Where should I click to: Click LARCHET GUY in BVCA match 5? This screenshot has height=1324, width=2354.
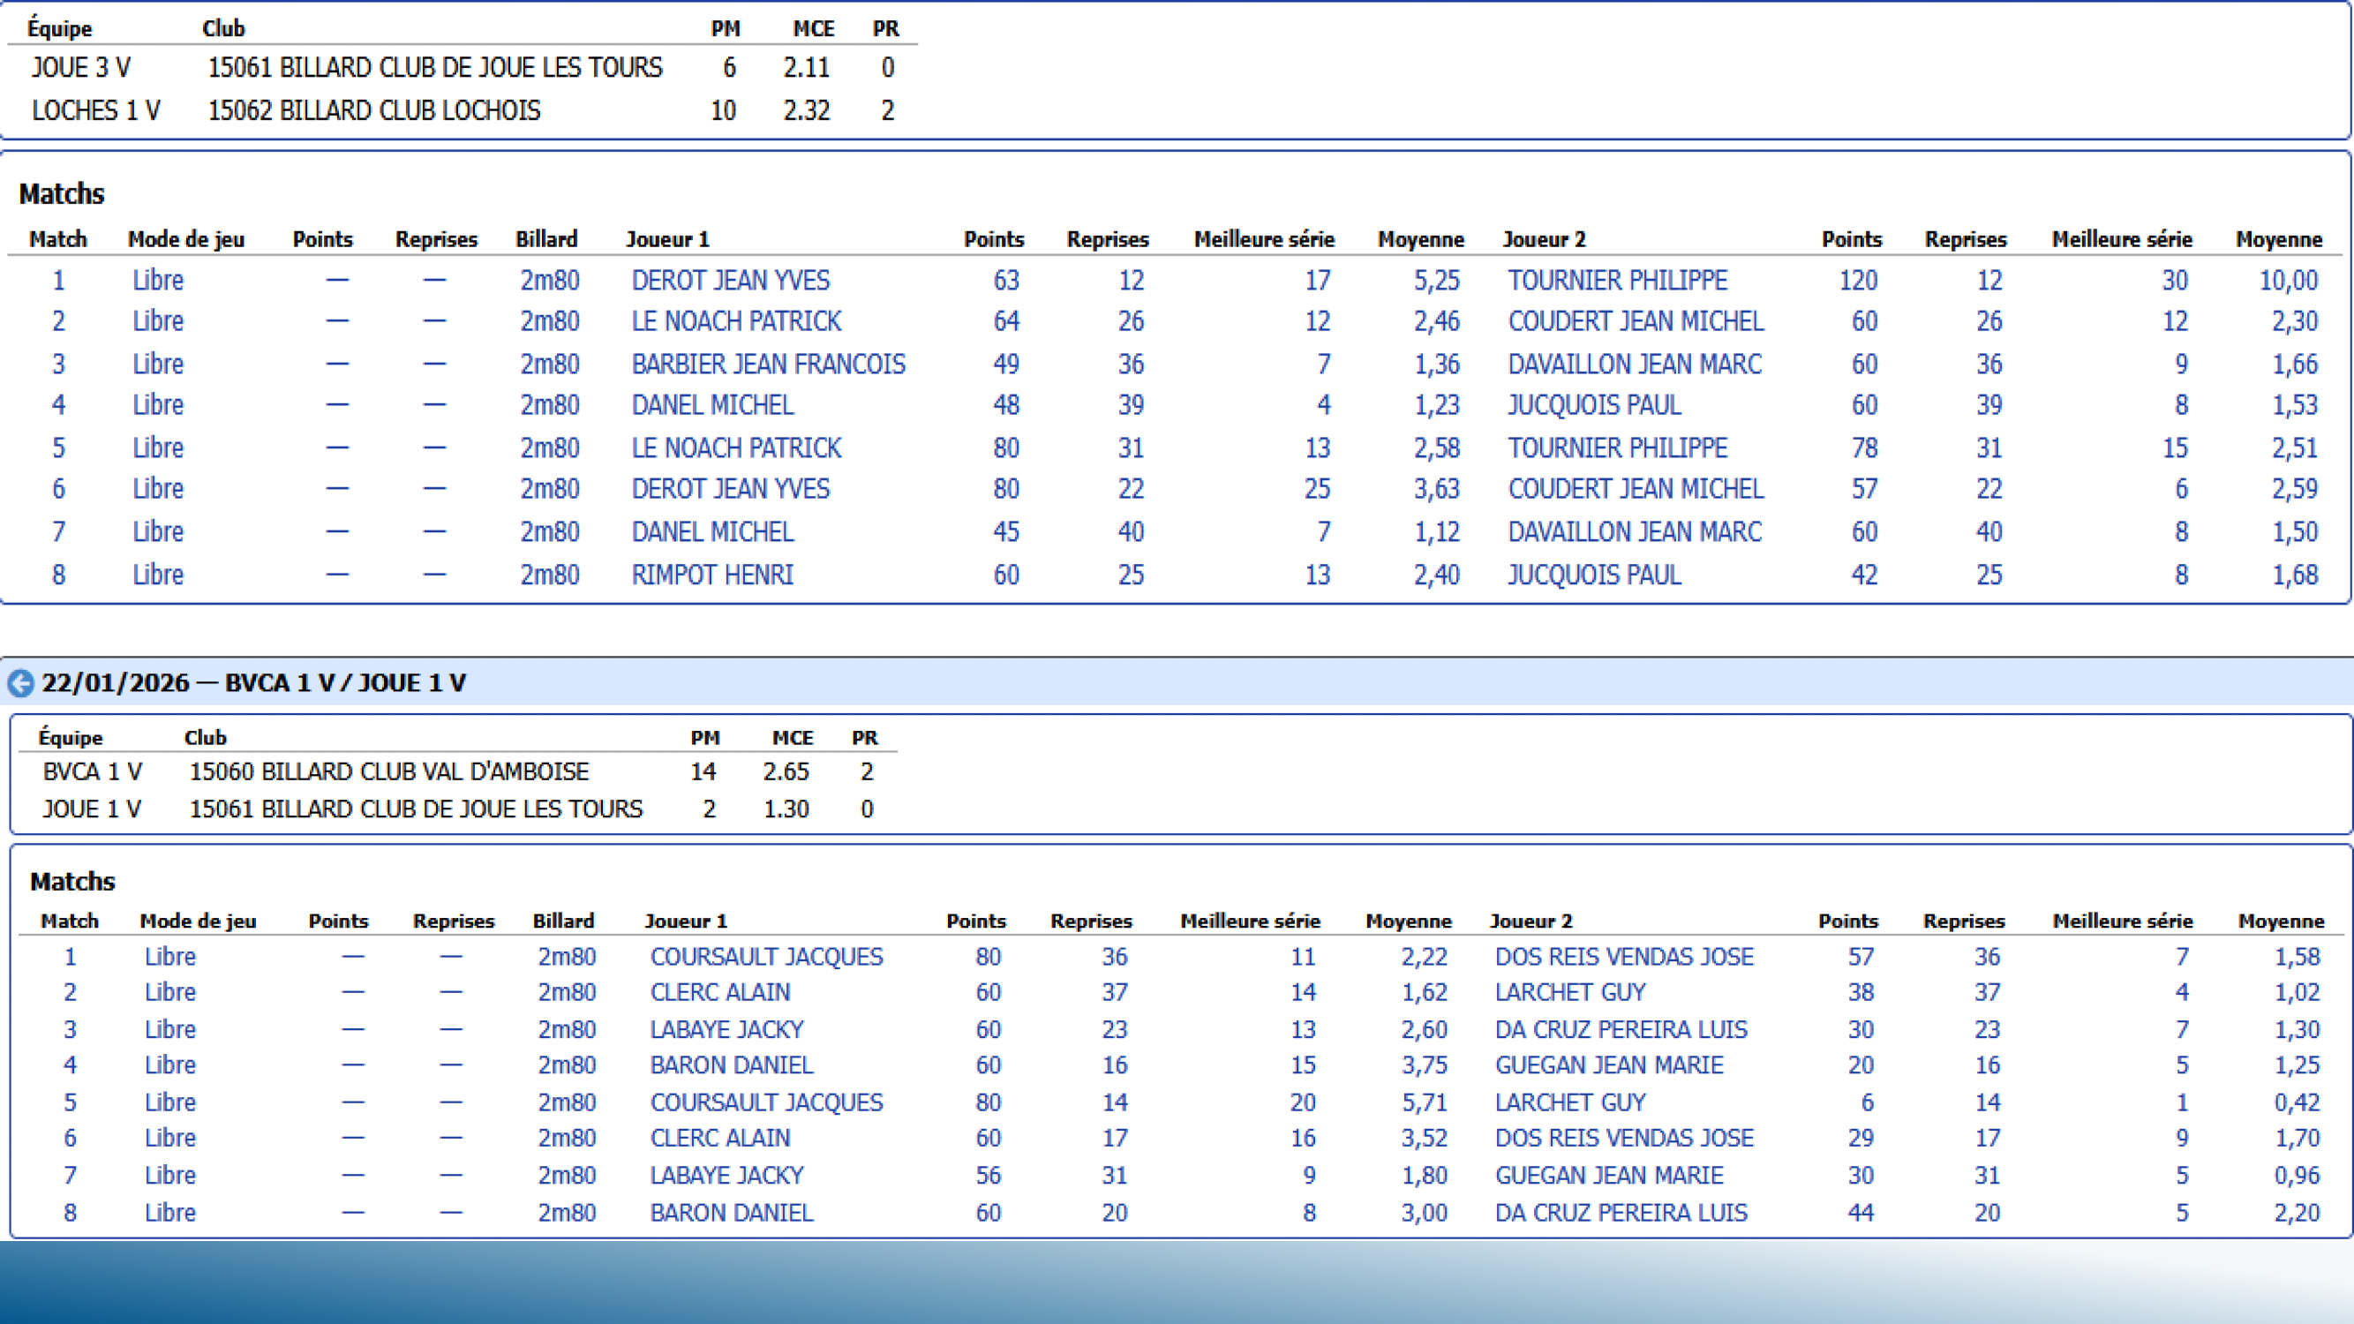(1569, 1102)
